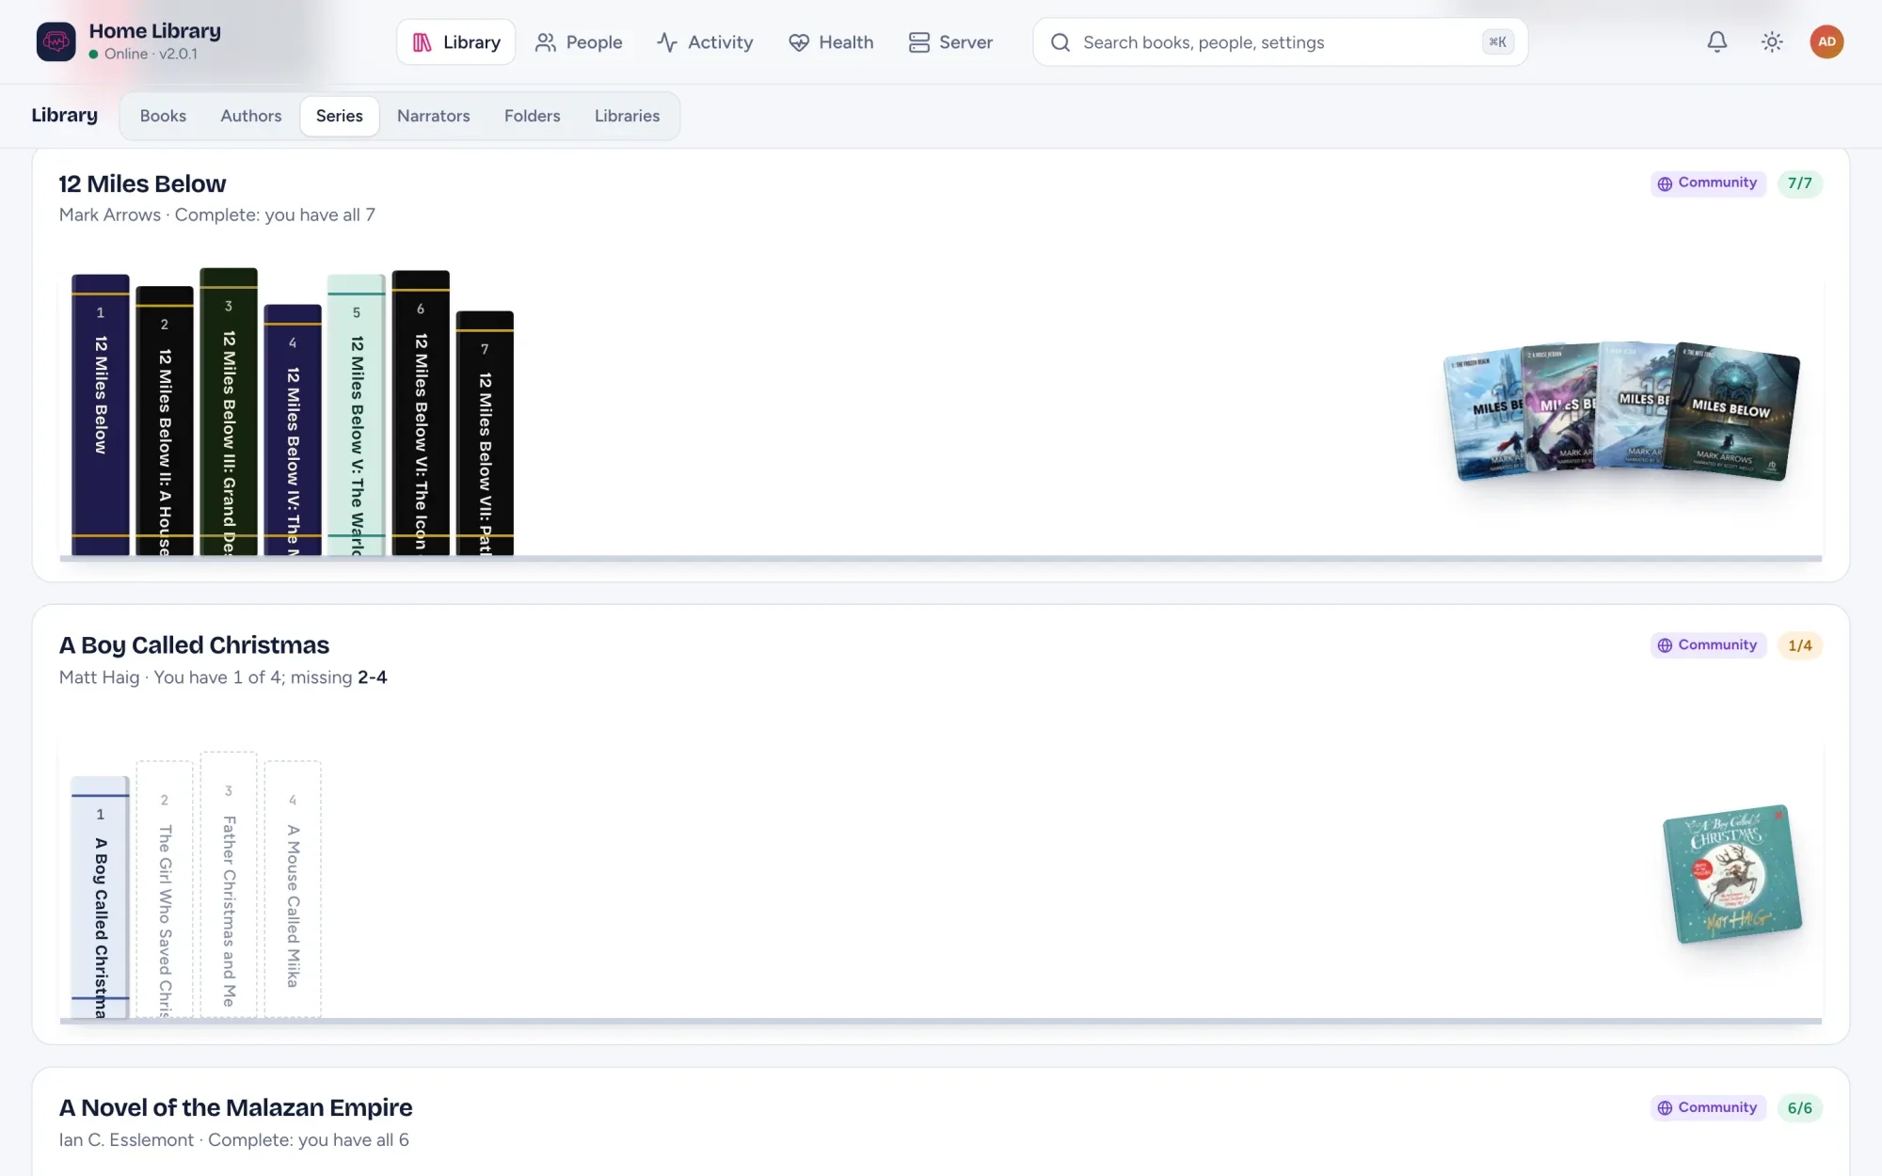Open the A Boy Called Christmas series title
The width and height of the screenshot is (1882, 1176).
(x=194, y=645)
